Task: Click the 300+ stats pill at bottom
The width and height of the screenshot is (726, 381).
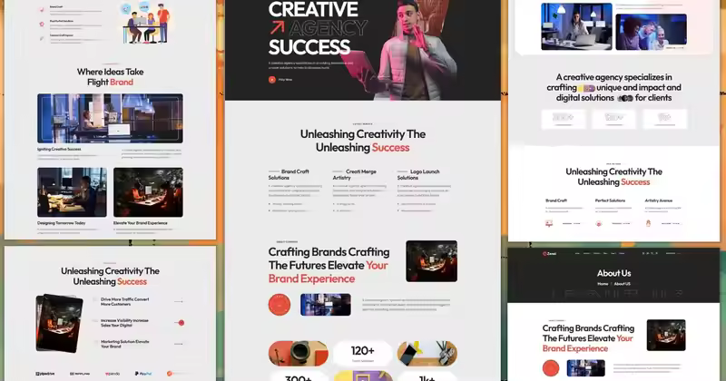Action: point(299,376)
